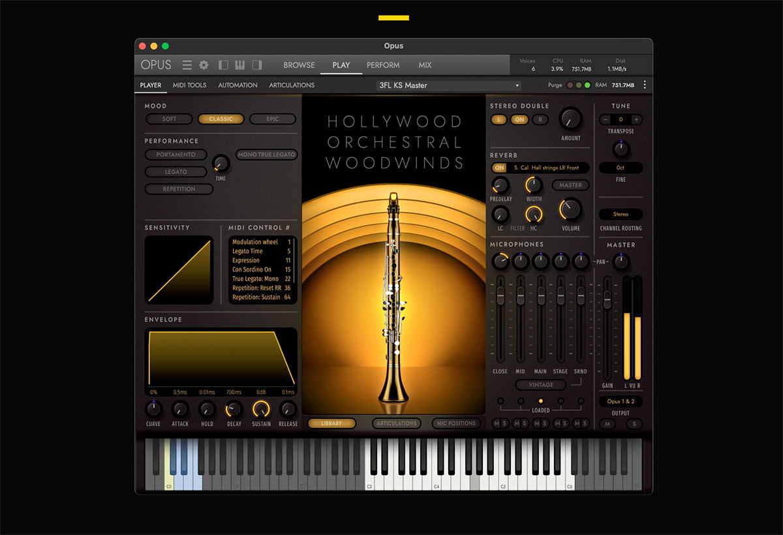Toggle the virtual keyboard icon

(x=239, y=65)
